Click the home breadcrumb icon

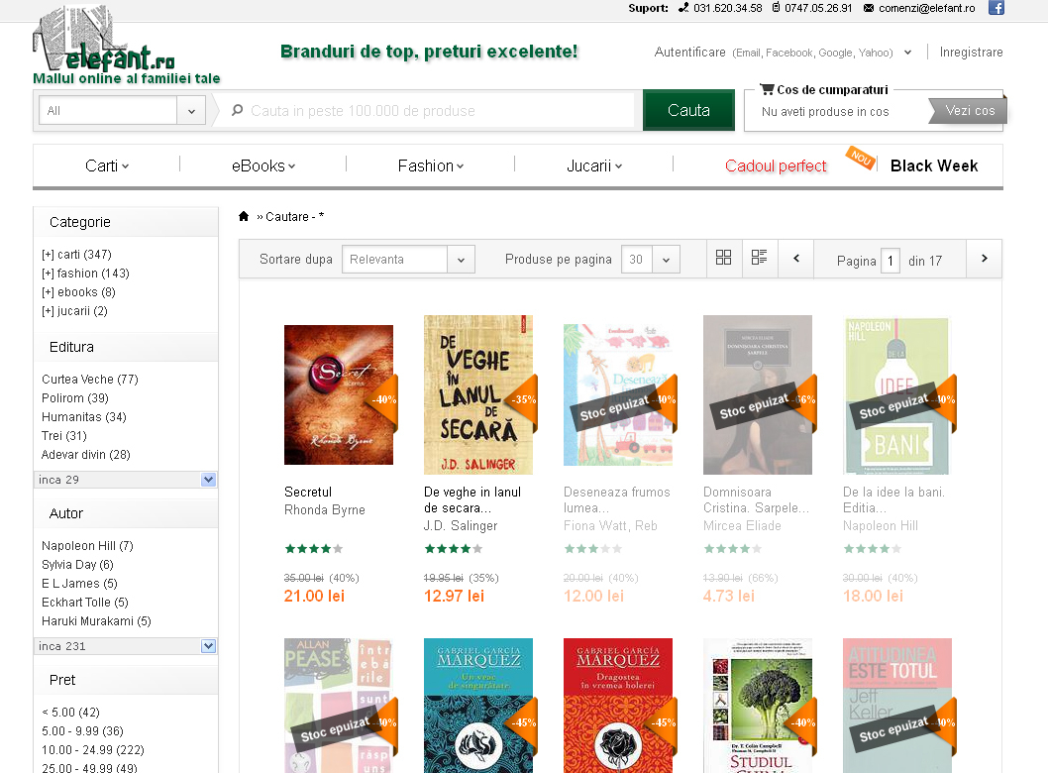tap(244, 216)
